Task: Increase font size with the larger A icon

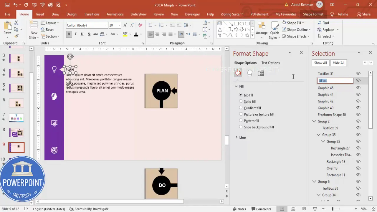Action: (x=125, y=25)
